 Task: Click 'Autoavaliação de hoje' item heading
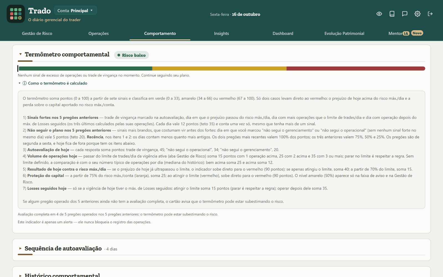tap(48, 150)
